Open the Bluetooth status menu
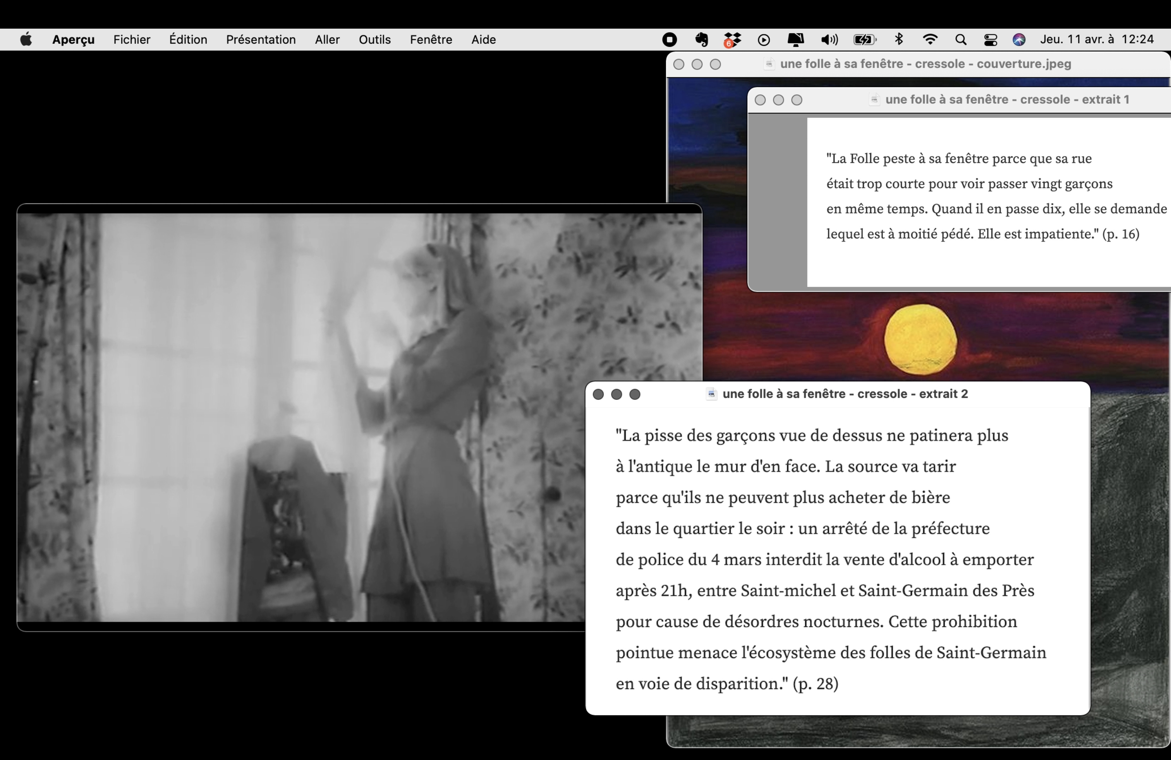The width and height of the screenshot is (1171, 760). 900,39
